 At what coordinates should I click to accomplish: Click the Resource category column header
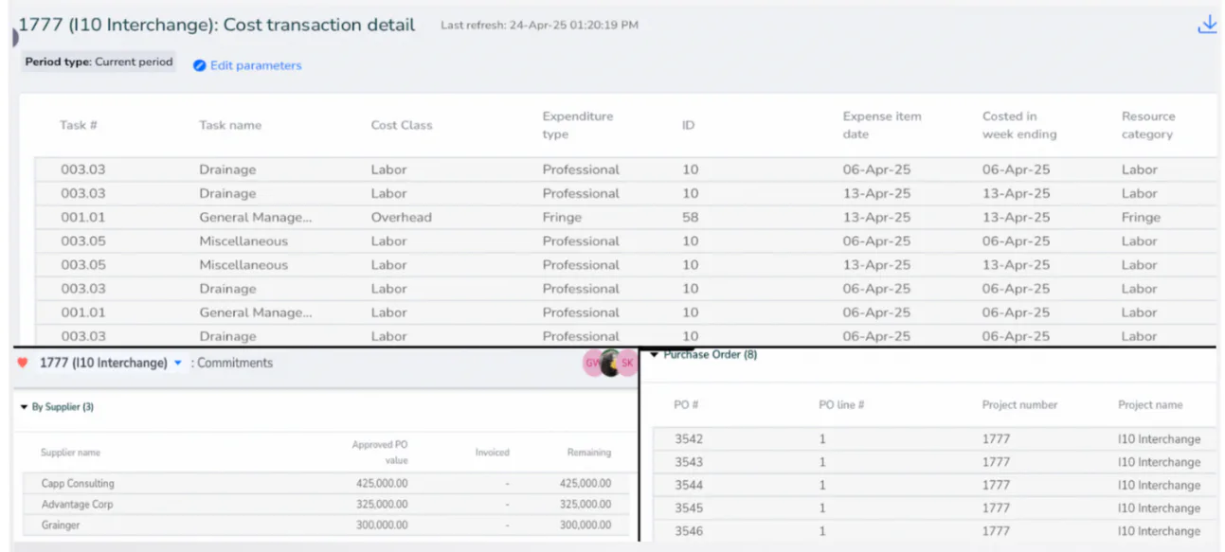tap(1148, 125)
